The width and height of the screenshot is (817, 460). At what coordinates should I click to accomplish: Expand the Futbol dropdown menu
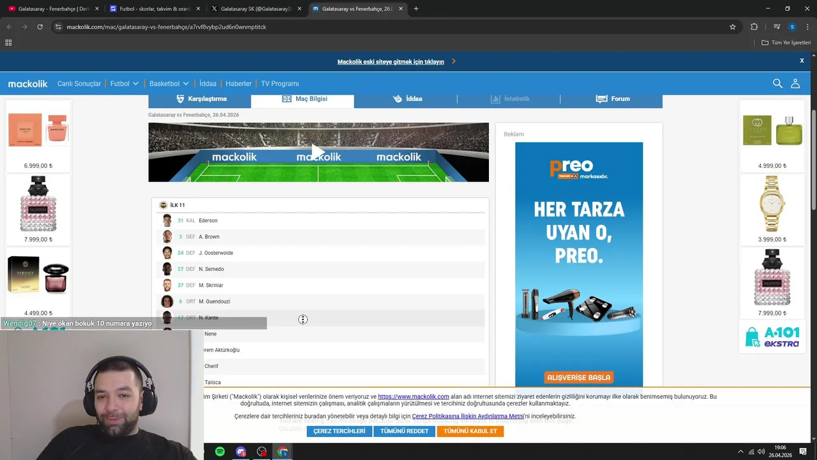tap(124, 84)
